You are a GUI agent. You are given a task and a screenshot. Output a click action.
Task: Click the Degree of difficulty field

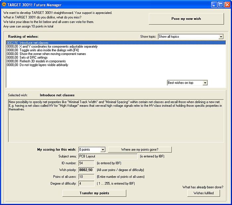pos(86,184)
